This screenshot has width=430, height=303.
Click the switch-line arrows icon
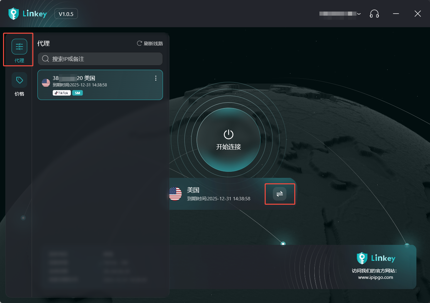coord(280,194)
